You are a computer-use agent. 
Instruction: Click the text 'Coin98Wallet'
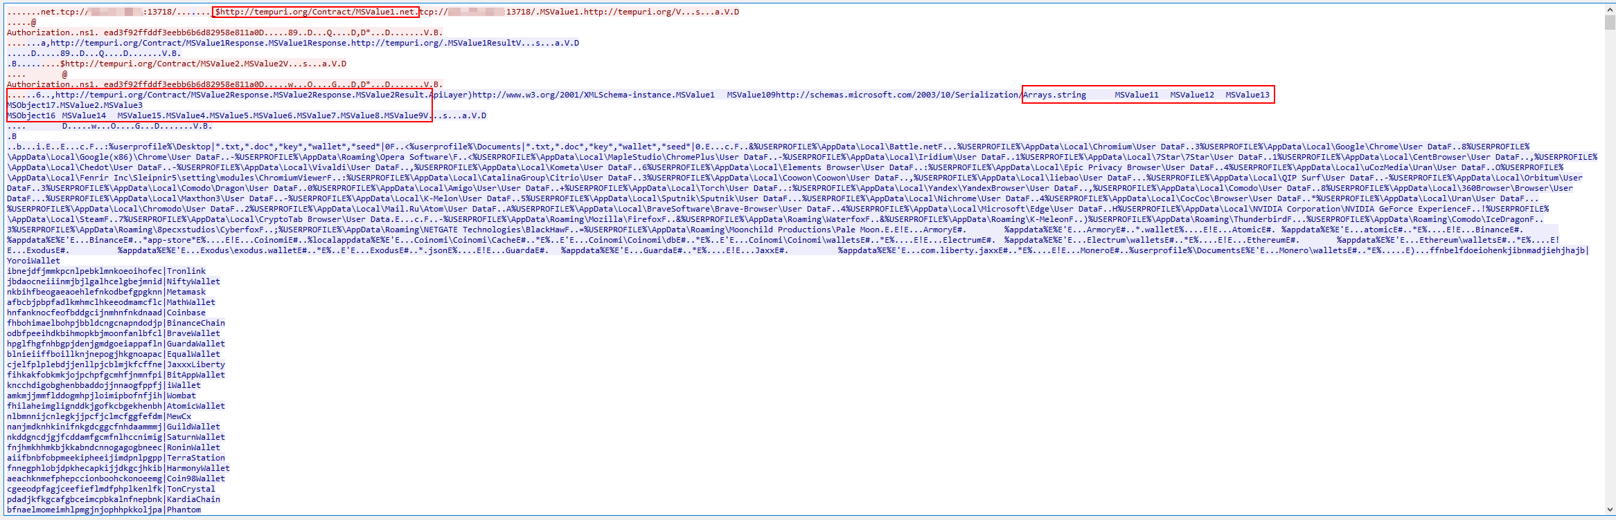pyautogui.click(x=196, y=479)
